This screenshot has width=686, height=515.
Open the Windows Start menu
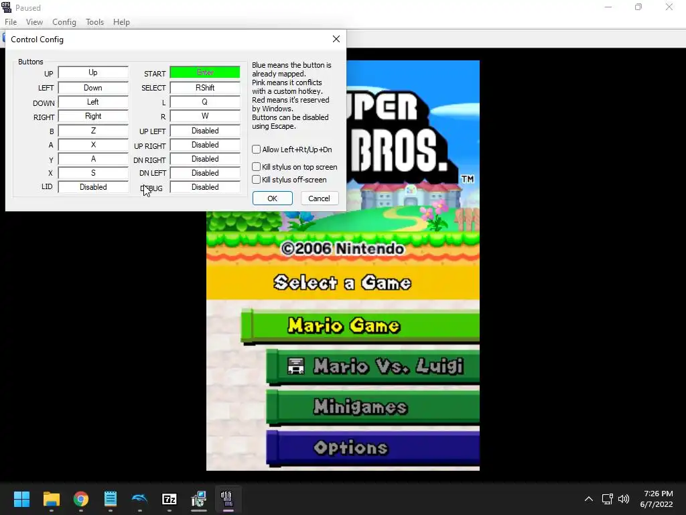coord(21,499)
